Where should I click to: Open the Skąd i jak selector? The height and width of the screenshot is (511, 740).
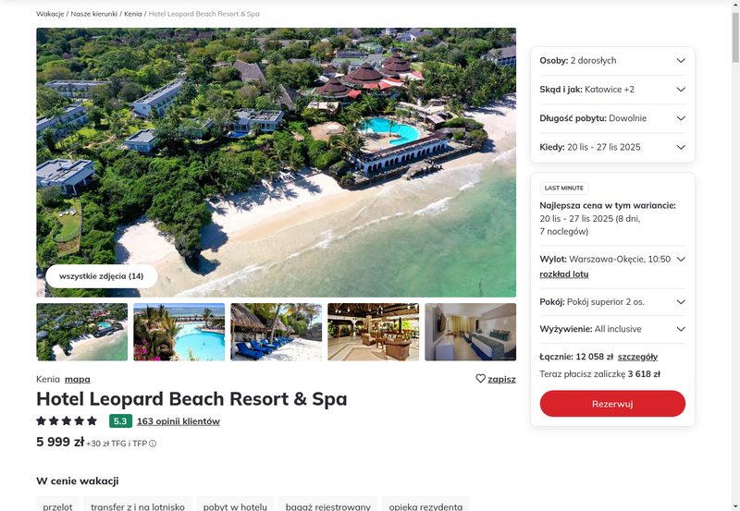point(612,90)
